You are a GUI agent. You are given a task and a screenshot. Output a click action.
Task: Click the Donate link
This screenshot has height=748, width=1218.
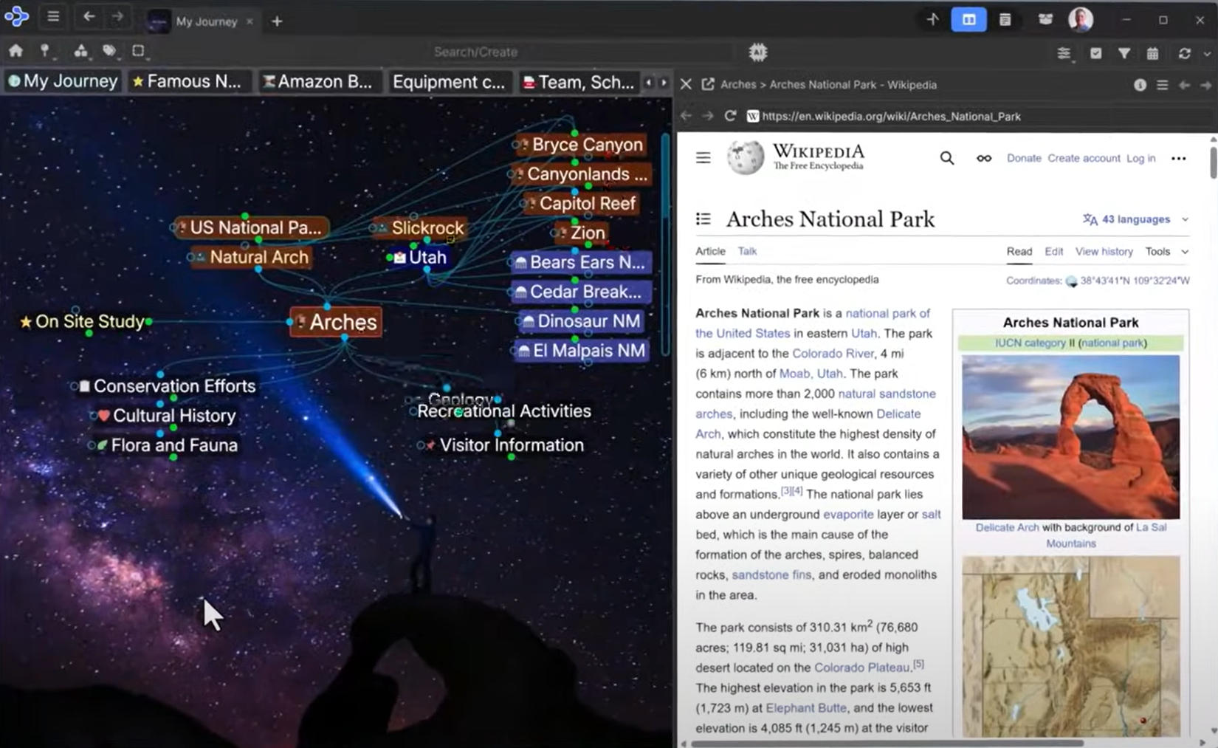tap(1024, 158)
